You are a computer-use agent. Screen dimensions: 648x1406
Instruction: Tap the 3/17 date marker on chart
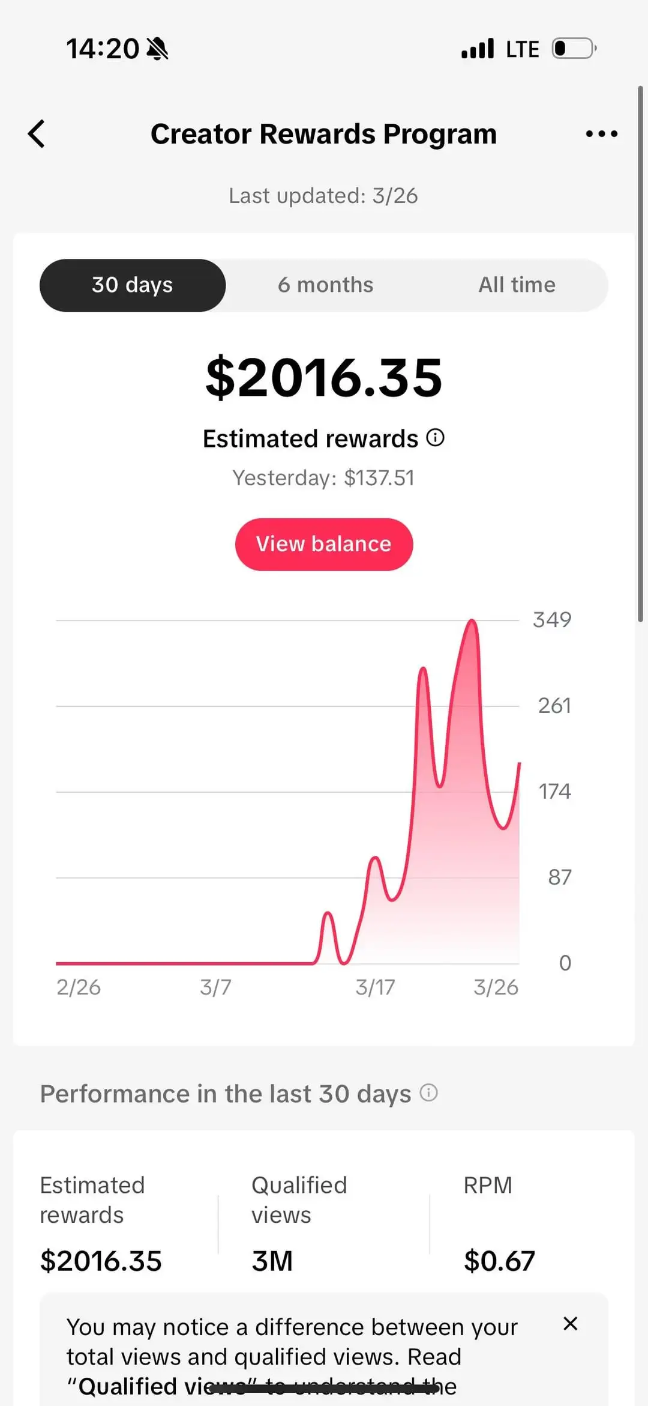click(375, 987)
